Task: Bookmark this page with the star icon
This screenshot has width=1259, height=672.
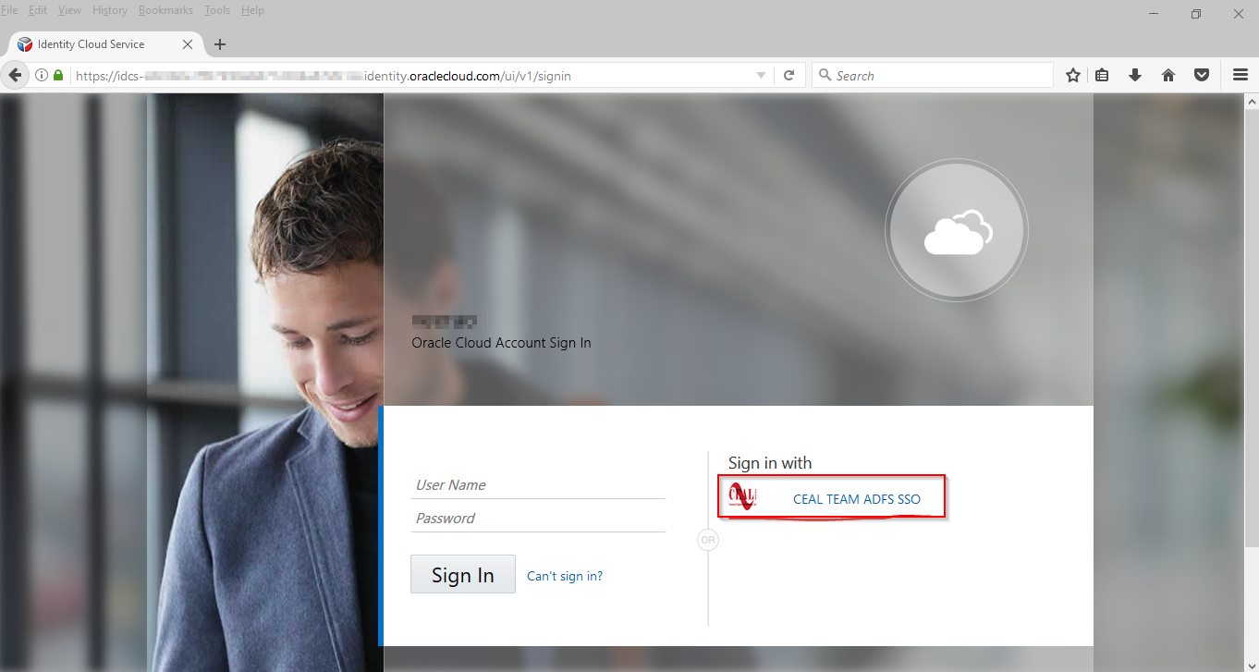Action: tap(1072, 76)
